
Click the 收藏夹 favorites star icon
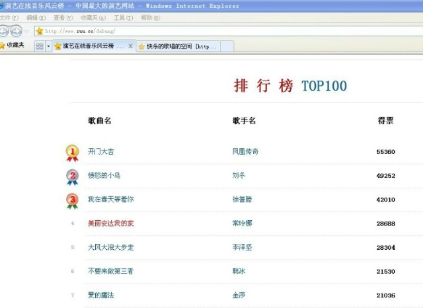(3, 46)
